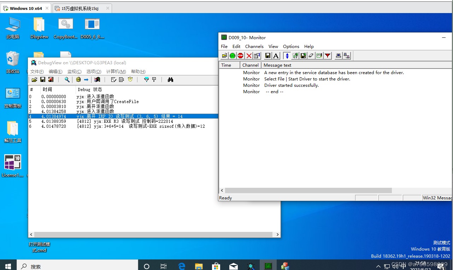Screen dimensions: 453x270
Task: Open File Explorer from the taskbar
Action: (x=199, y=266)
